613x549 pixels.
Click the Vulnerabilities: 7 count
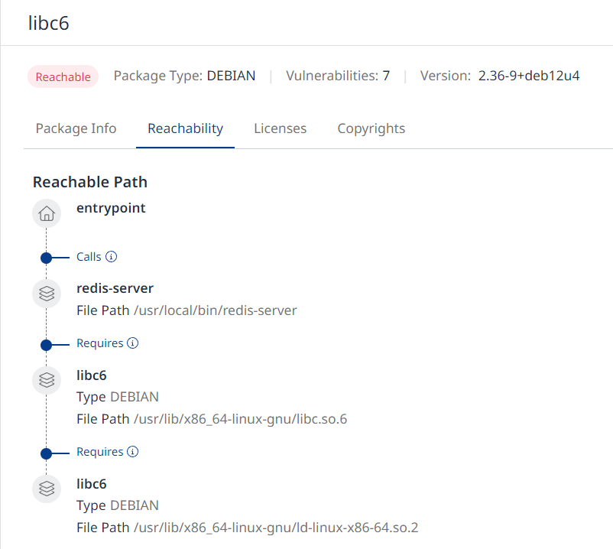338,76
